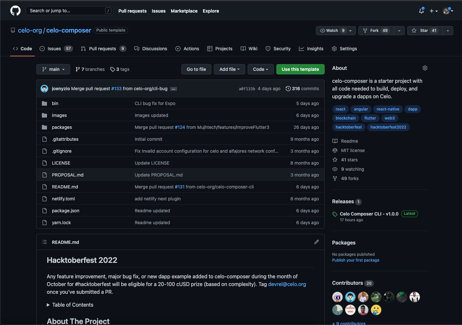Open the main branch selector

53,69
